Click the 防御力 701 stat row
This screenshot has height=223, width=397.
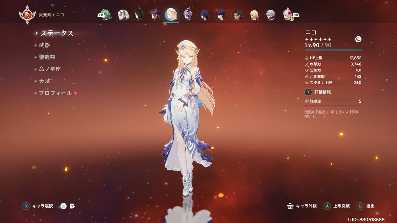click(333, 70)
